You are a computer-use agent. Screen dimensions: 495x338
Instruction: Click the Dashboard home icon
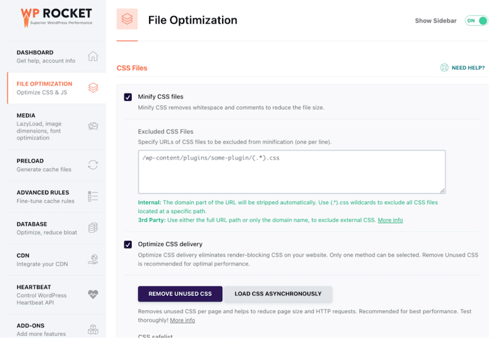tap(93, 56)
